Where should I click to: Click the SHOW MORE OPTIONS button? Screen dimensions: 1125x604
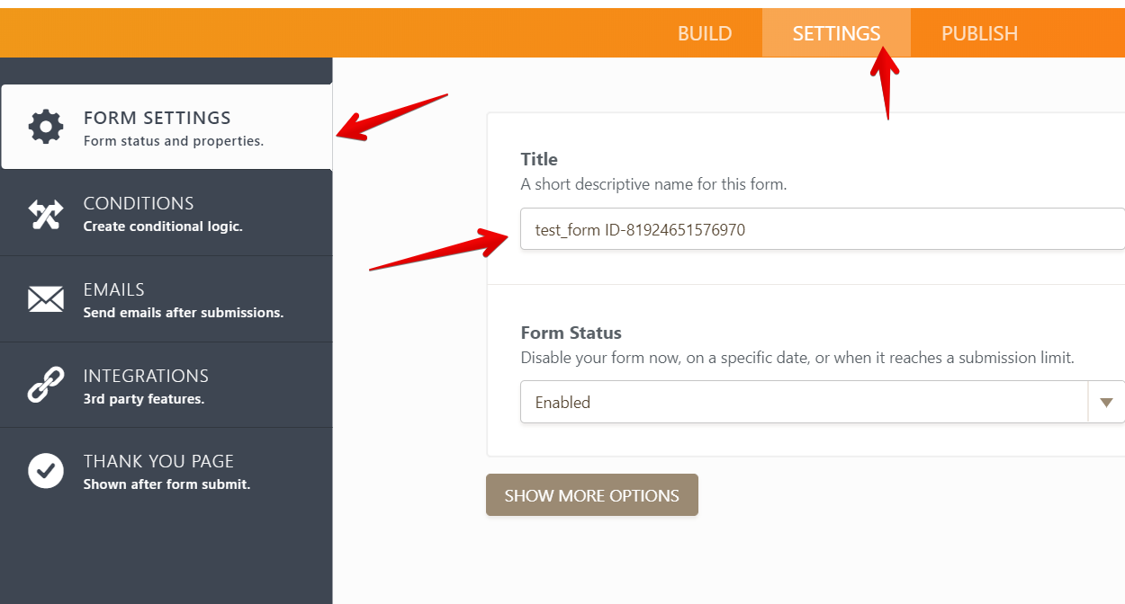pos(591,494)
